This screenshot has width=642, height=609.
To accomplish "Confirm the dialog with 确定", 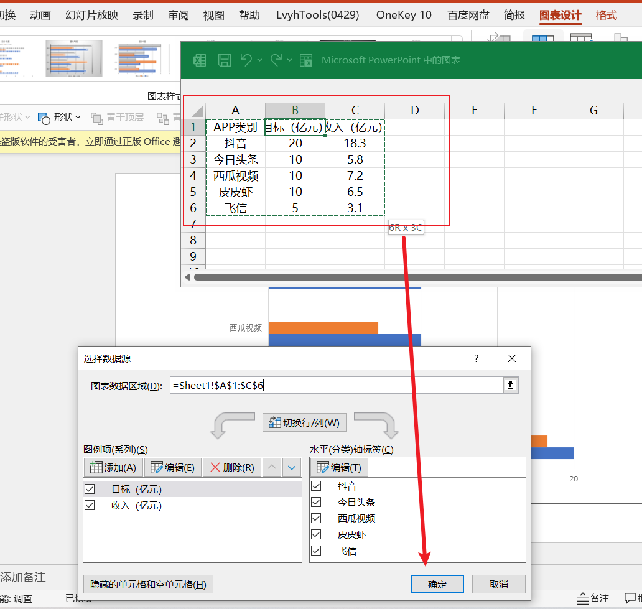I will [x=437, y=584].
